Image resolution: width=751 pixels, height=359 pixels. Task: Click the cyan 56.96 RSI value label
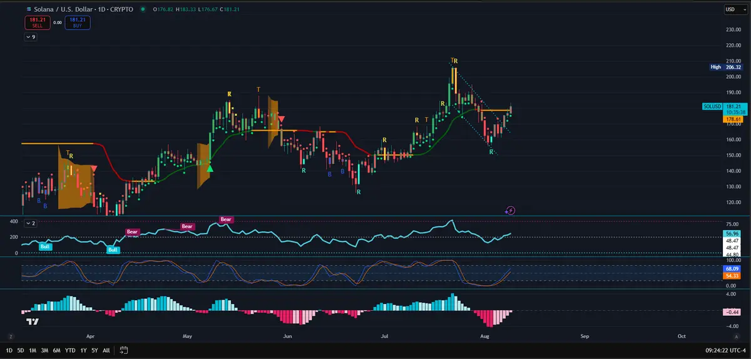[732, 233]
